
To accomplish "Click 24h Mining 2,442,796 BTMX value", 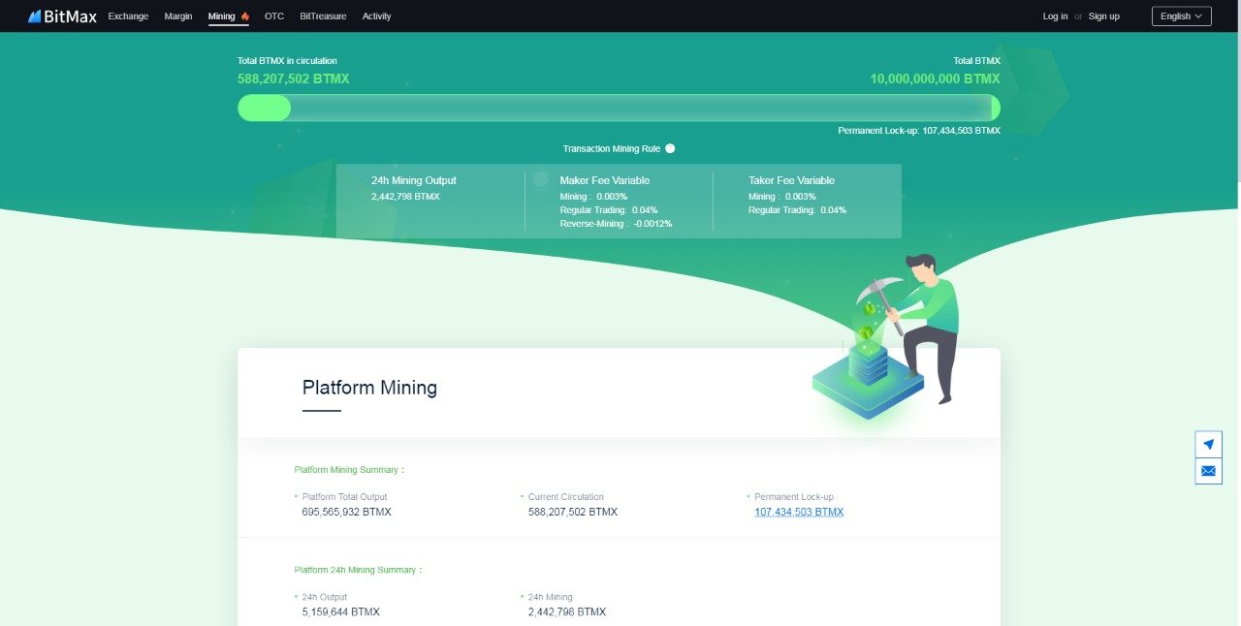I will pos(567,612).
